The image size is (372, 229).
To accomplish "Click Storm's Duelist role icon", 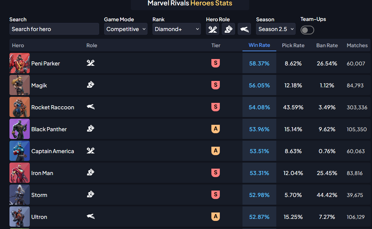I will pyautogui.click(x=91, y=194).
